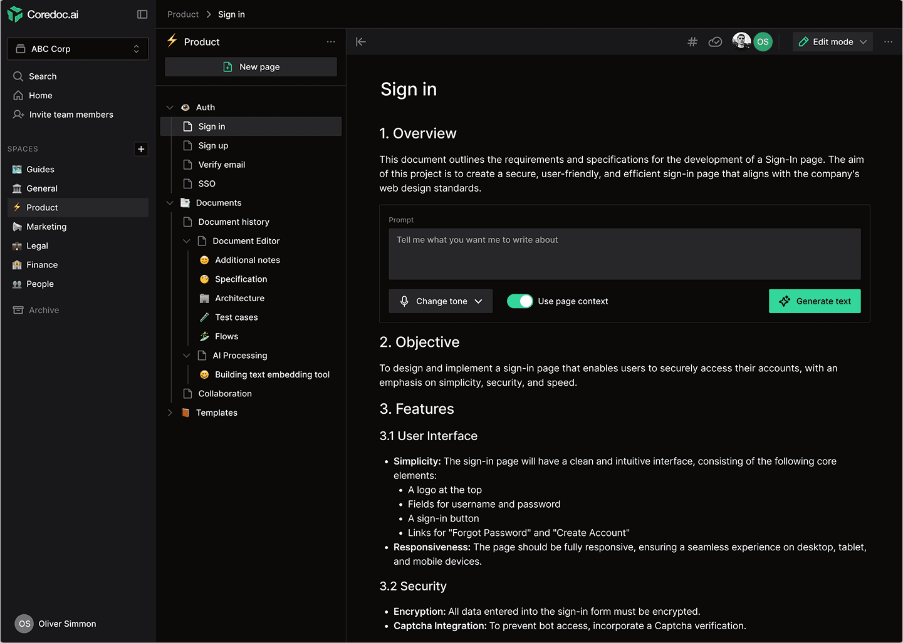This screenshot has height=643, width=903.
Task: Open the Guides space
Action: pos(78,169)
